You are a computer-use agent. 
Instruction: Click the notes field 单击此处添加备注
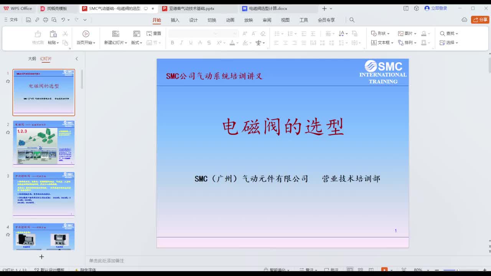[x=107, y=261]
